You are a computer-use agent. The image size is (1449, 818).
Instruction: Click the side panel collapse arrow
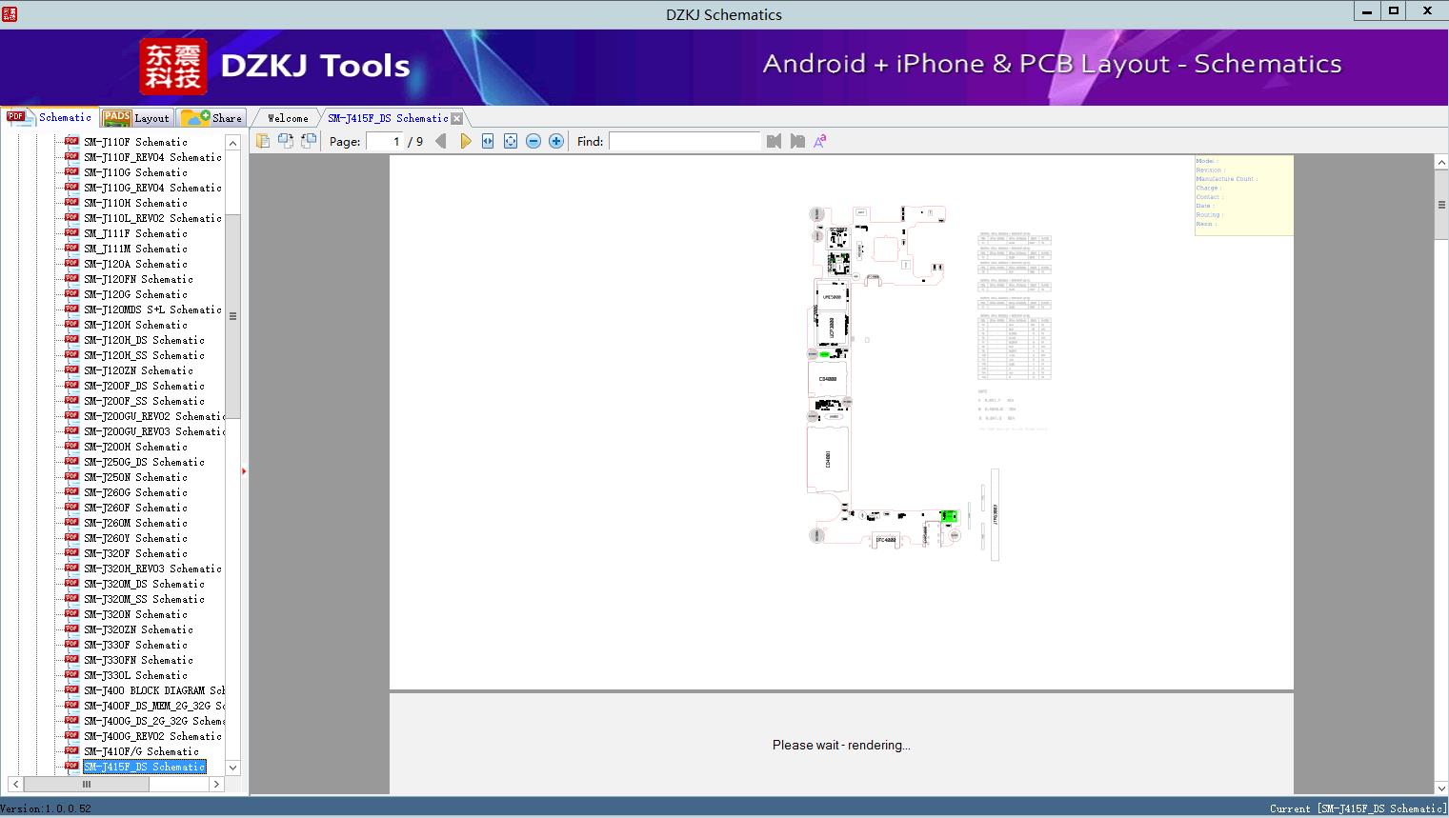[244, 470]
